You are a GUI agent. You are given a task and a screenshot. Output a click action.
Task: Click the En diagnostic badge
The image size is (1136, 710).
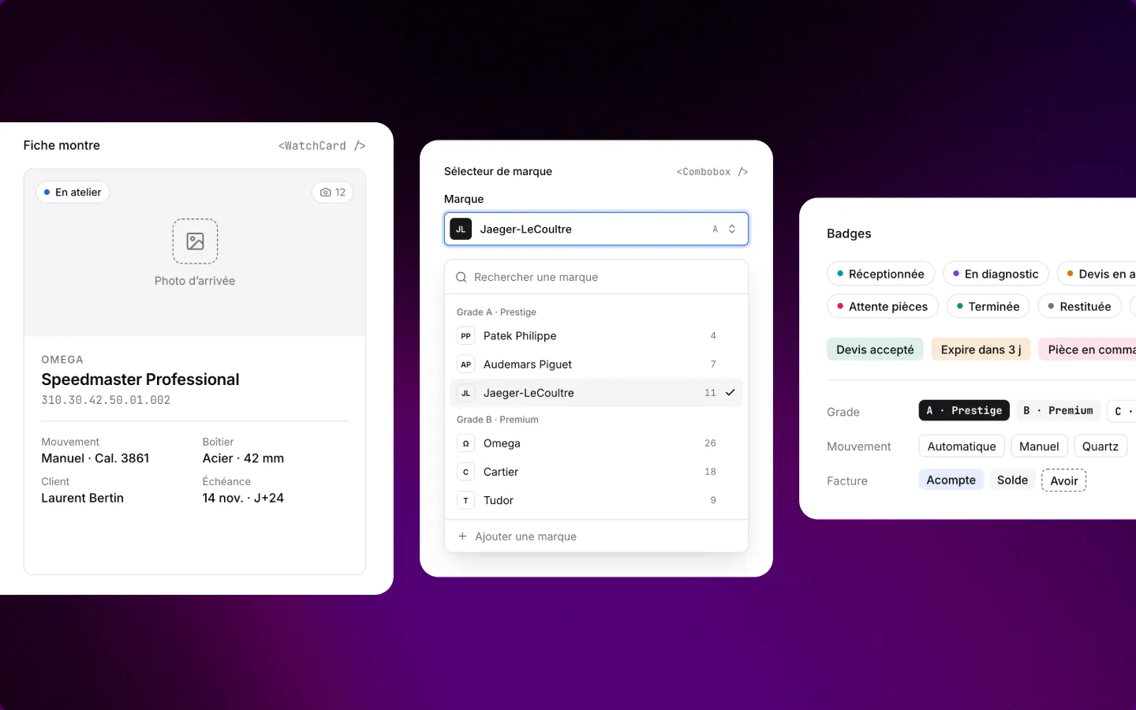point(996,274)
